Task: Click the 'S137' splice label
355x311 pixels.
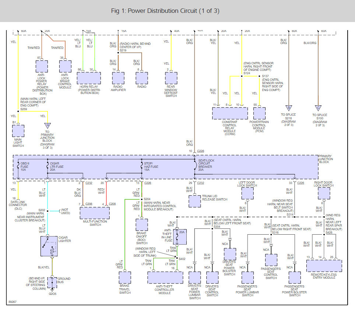Action: [266, 76]
